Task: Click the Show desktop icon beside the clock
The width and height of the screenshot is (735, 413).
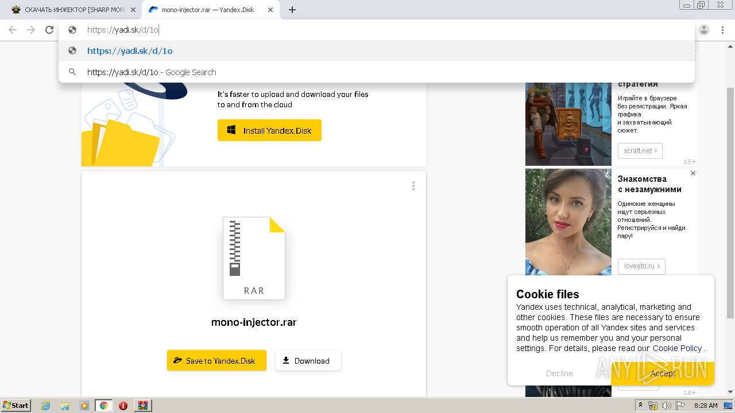Action: click(728, 406)
